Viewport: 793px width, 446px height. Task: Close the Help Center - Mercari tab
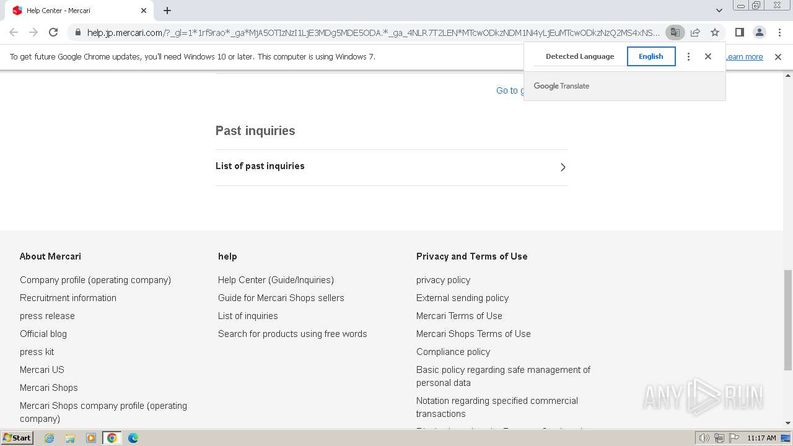pos(144,11)
